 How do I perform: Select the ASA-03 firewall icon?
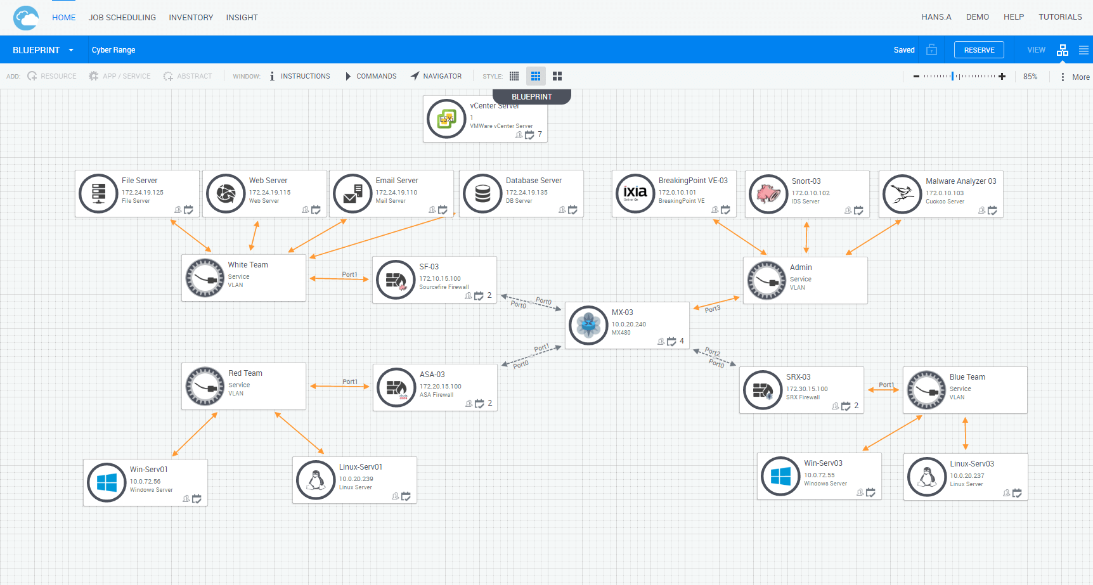click(x=396, y=387)
